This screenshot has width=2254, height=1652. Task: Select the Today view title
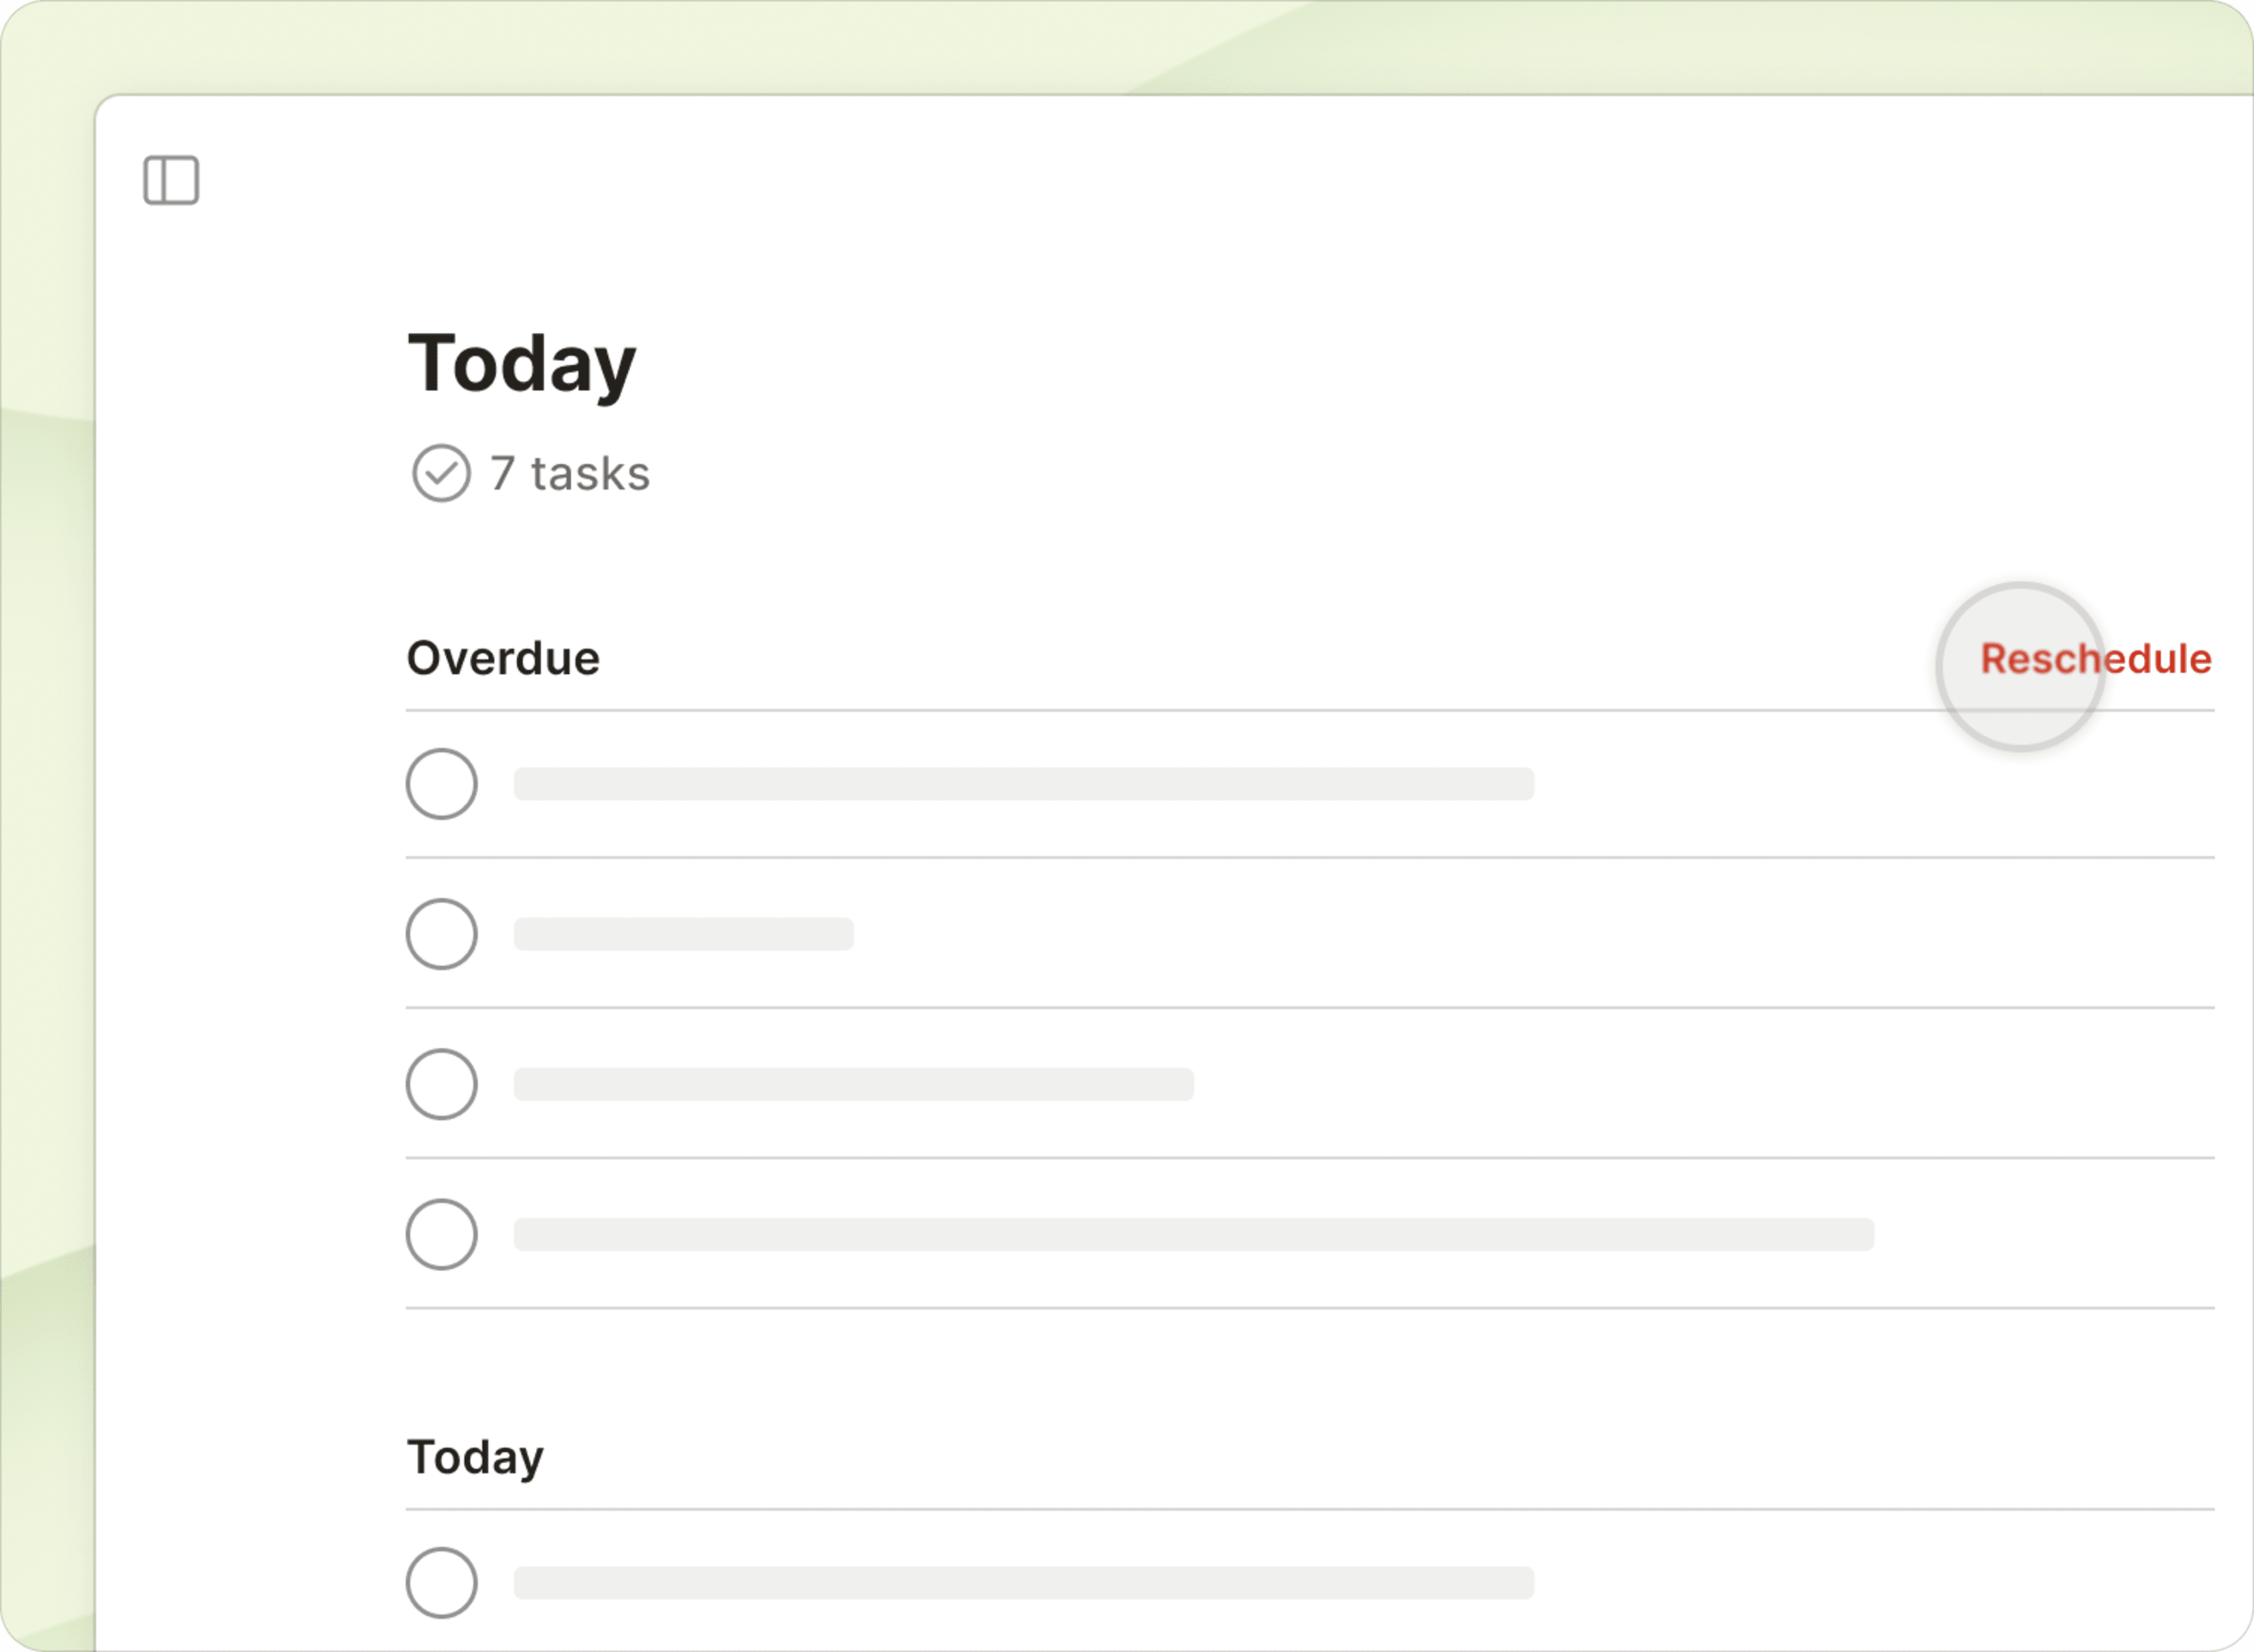[521, 363]
